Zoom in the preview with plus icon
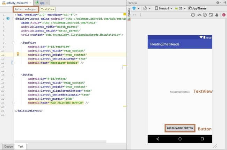 (205, 15)
